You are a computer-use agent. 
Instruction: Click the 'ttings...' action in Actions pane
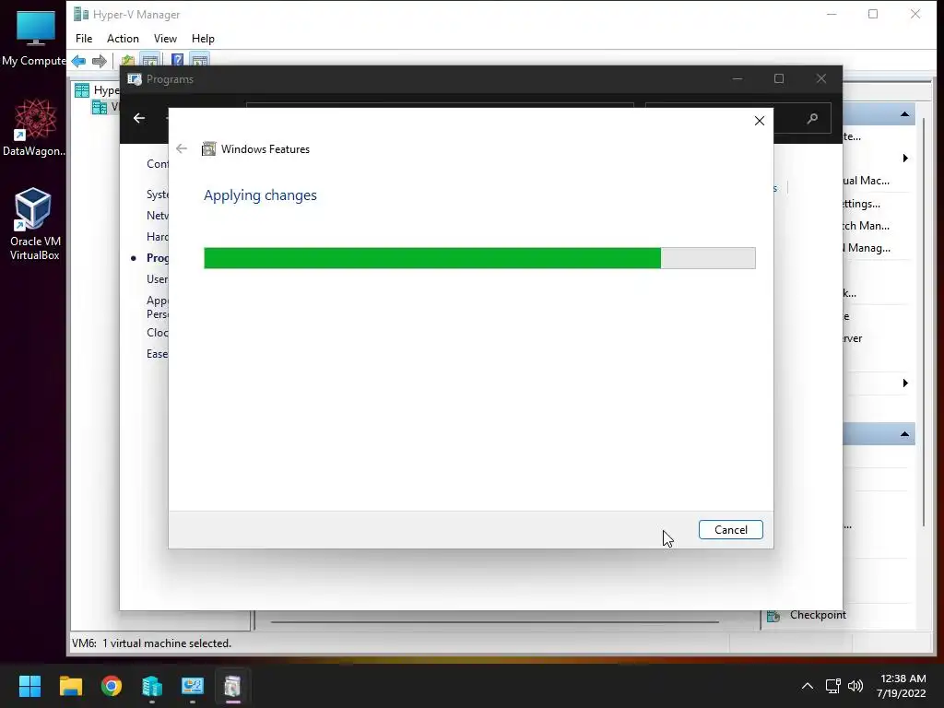[862, 204]
